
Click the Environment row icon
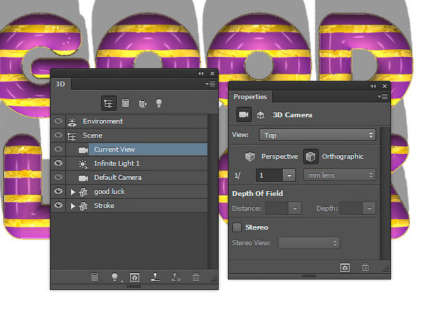coord(72,121)
